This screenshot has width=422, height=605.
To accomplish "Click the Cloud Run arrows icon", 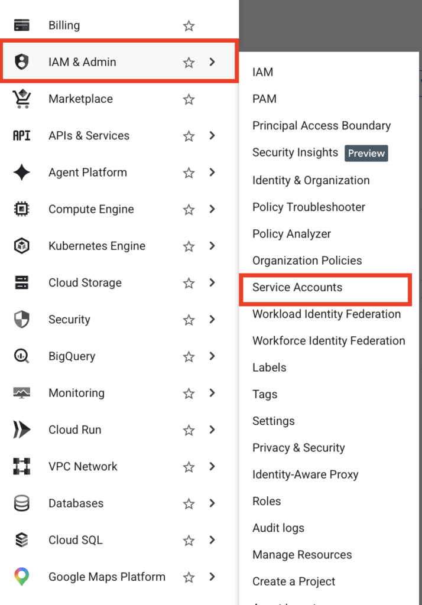I will 22,430.
